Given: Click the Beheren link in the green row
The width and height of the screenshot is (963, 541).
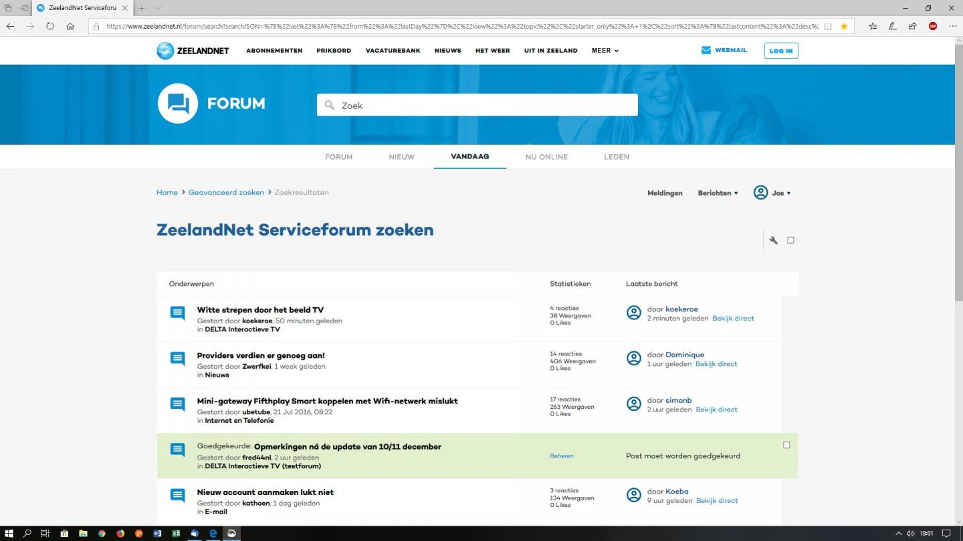Looking at the screenshot, I should 562,456.
